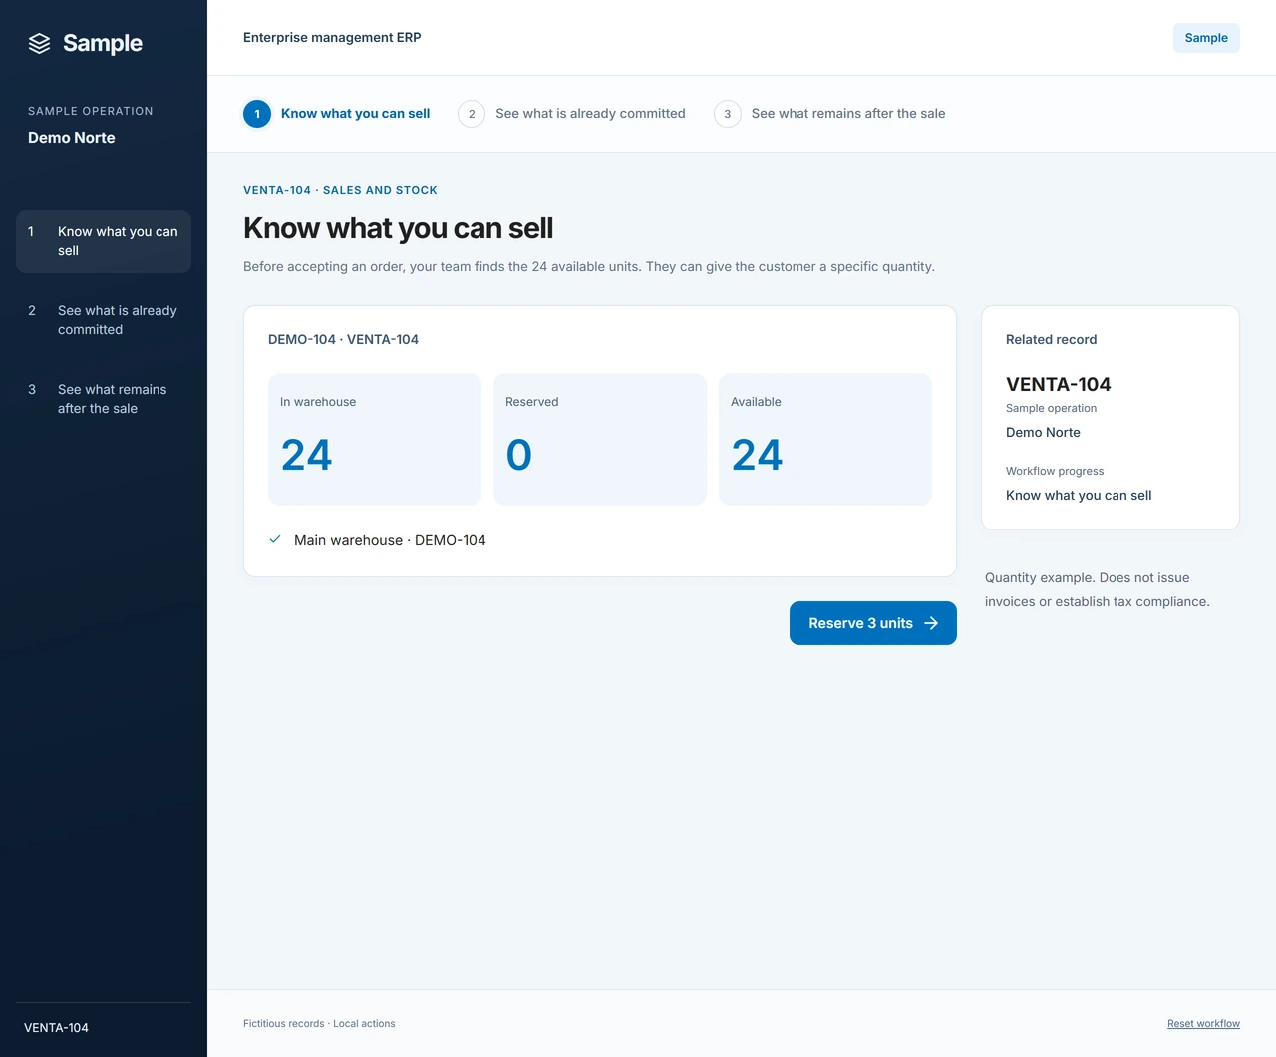Click the 'Before accepting an order' description text
Screen dimensions: 1276x1057
pyautogui.click(x=589, y=267)
